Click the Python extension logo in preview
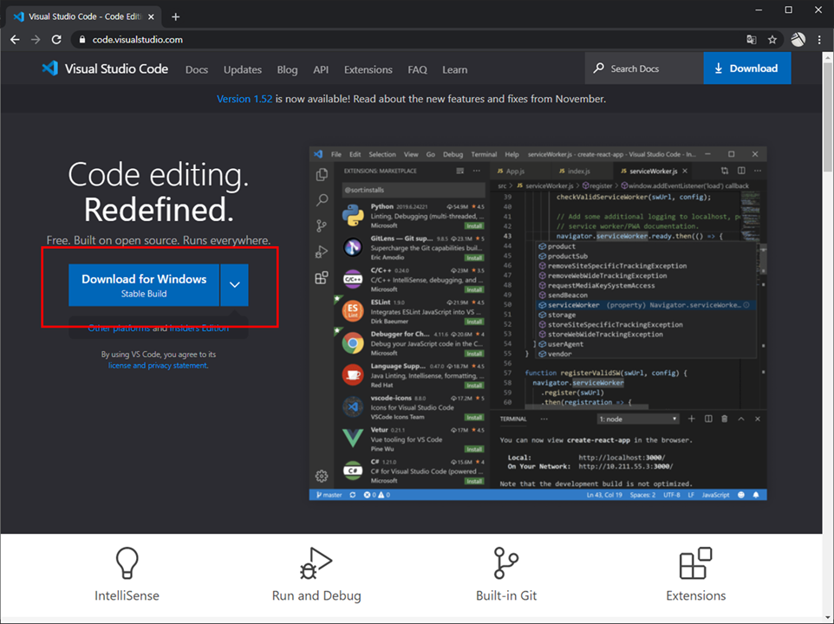834x624 pixels. click(x=353, y=215)
